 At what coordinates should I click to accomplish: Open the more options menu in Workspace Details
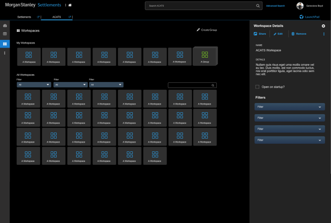click(324, 34)
